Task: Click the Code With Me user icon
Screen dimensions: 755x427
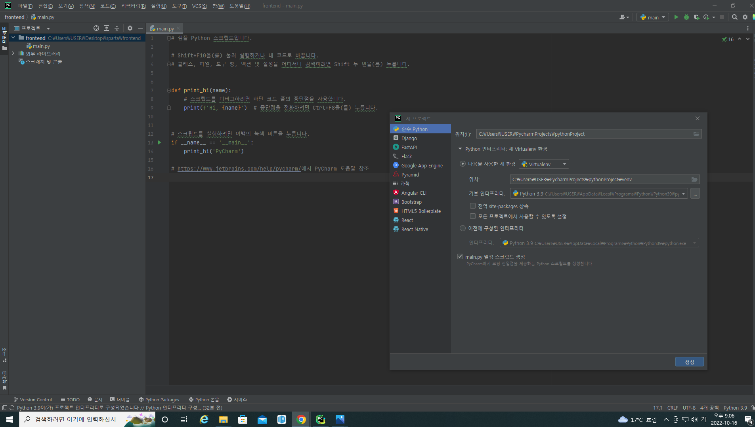Action: coord(624,17)
